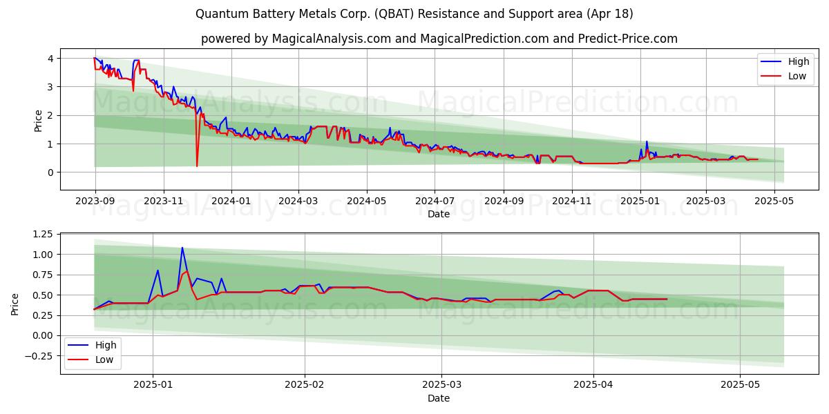This screenshot has width=829, height=414.
Task: Click 'High' in the bottom chart legend
Action: (106, 345)
